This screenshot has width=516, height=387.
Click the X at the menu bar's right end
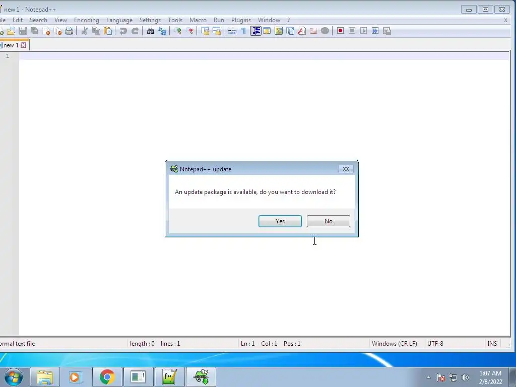tap(506, 20)
